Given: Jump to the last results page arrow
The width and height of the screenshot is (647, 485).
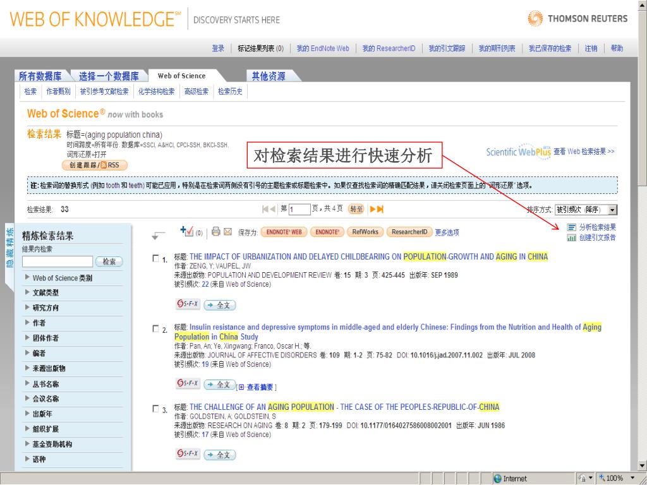Looking at the screenshot, I should pyautogui.click(x=380, y=209).
